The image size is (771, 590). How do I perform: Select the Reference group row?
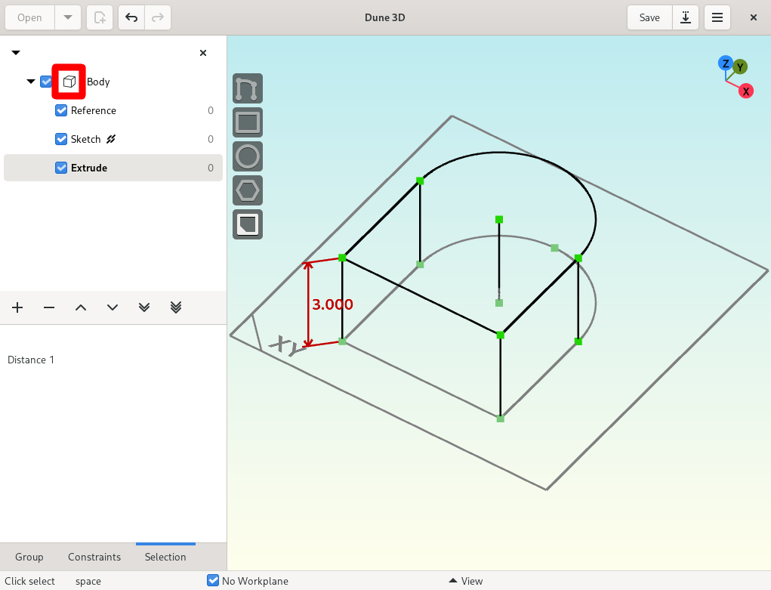pos(113,110)
